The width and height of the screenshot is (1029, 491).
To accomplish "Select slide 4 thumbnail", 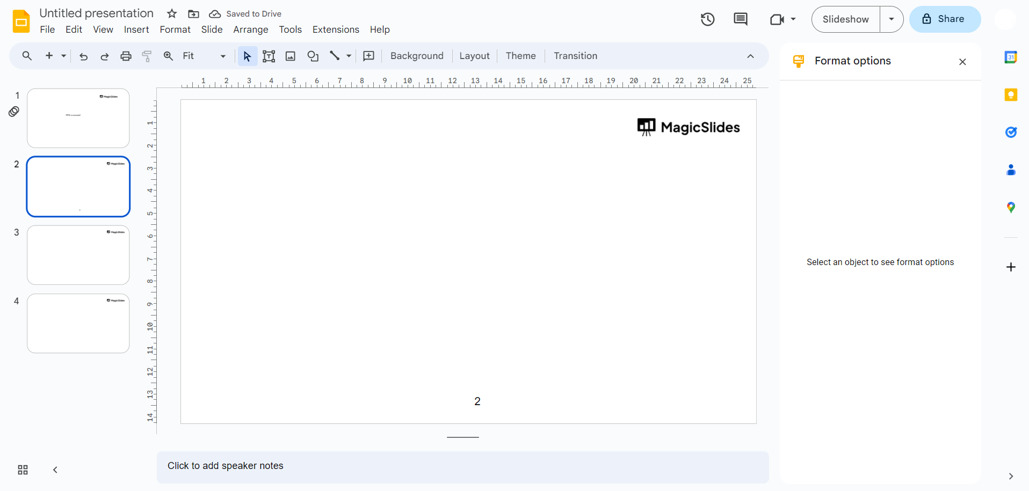I will [x=78, y=323].
